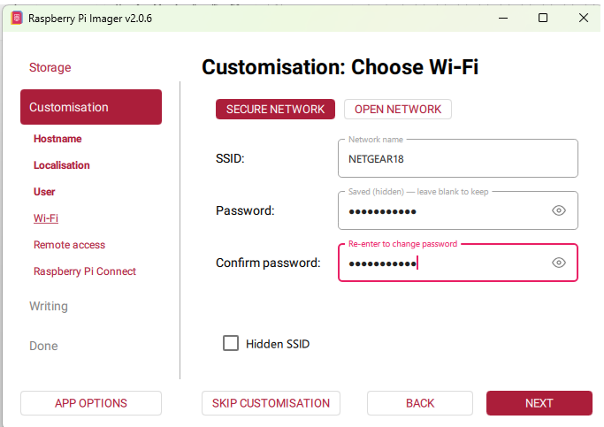The width and height of the screenshot is (604, 427).
Task: Click the Raspberry Pi Imager app icon
Action: pyautogui.click(x=17, y=18)
